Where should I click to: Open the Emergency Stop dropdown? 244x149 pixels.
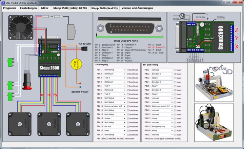162,127
